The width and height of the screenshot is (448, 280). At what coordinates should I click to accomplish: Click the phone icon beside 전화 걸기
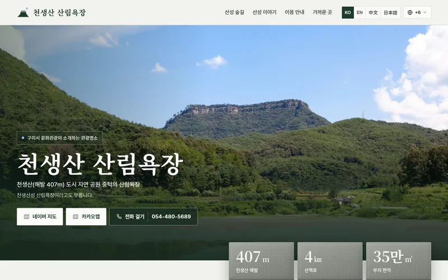point(119,217)
